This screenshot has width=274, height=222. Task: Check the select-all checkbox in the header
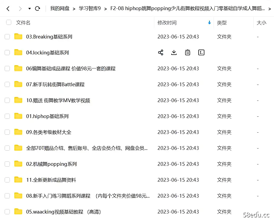tap(8, 23)
